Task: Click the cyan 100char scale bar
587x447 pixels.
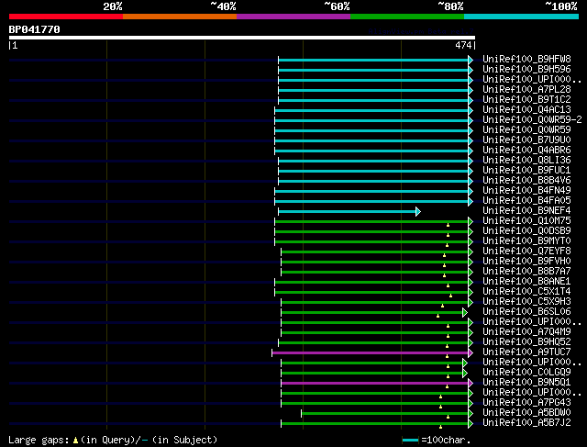Action: pos(410,440)
